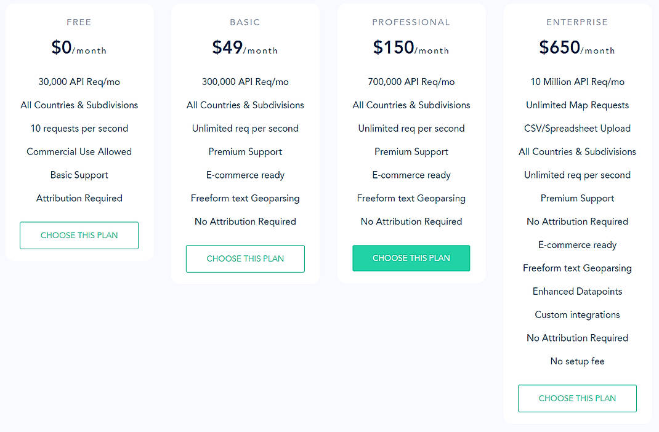This screenshot has height=432, width=659.
Task: Click Freeform text Geoparsing in the Professional plan
Action: tap(411, 198)
